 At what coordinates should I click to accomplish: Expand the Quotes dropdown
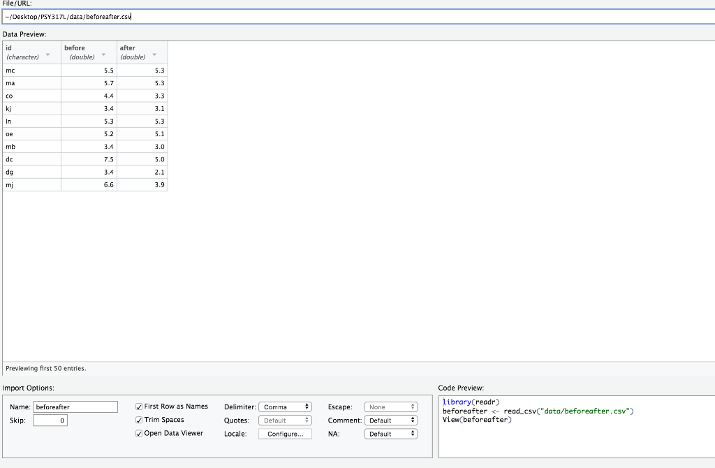tap(285, 421)
